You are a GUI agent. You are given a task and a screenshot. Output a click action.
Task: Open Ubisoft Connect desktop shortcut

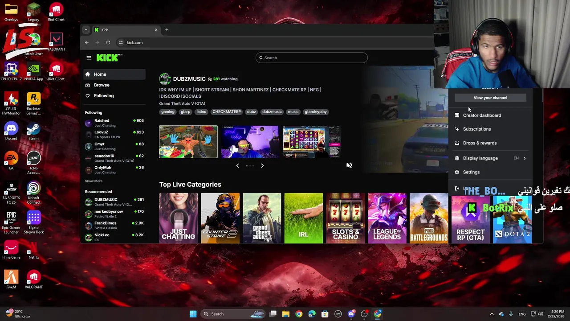33,193
